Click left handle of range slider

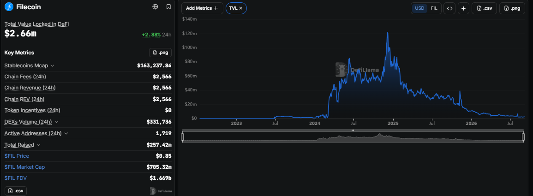click(x=183, y=137)
